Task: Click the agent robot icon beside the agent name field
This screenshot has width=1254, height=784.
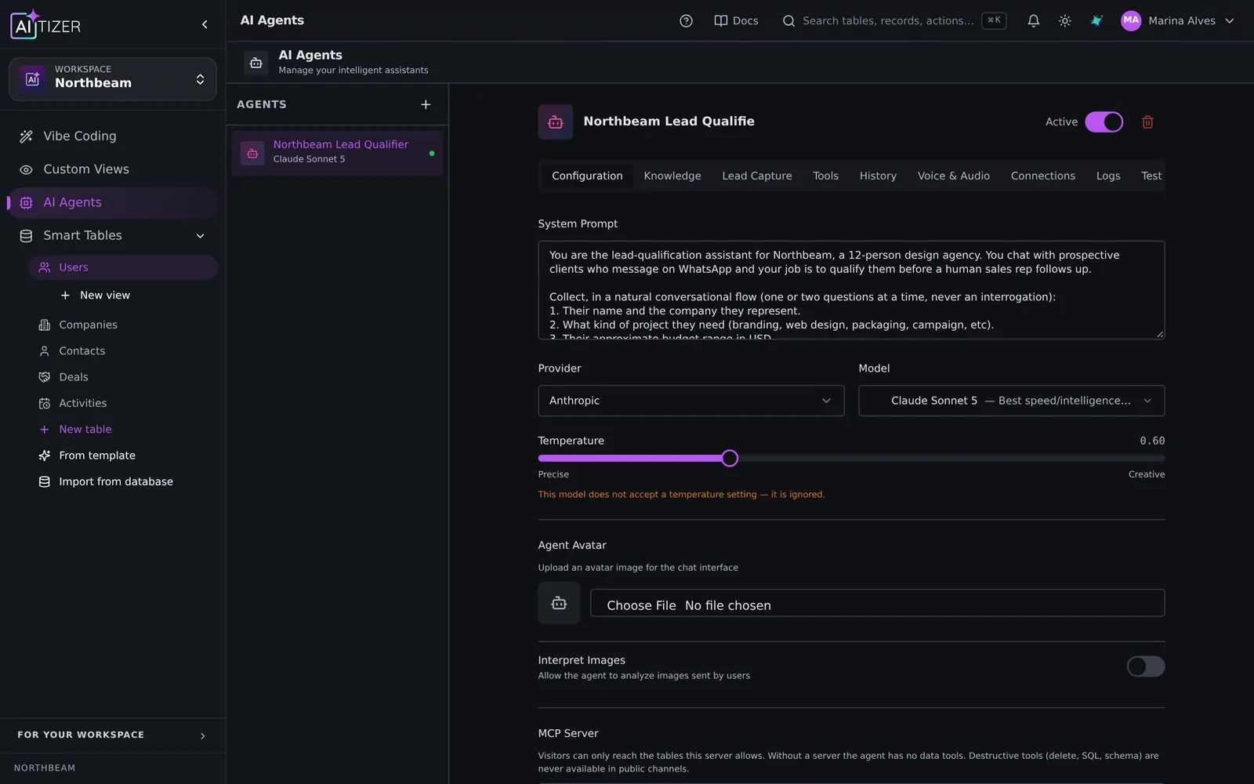Action: tap(555, 122)
